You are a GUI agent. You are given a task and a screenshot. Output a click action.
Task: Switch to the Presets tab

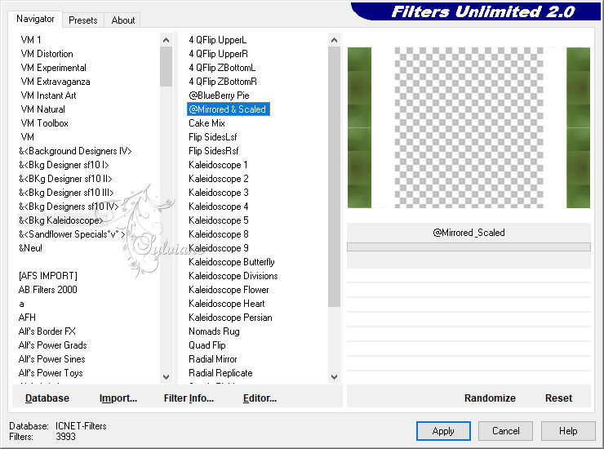coord(82,20)
